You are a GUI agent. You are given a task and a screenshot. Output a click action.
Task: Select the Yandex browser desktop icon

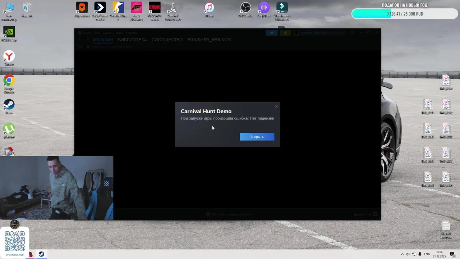point(9,58)
